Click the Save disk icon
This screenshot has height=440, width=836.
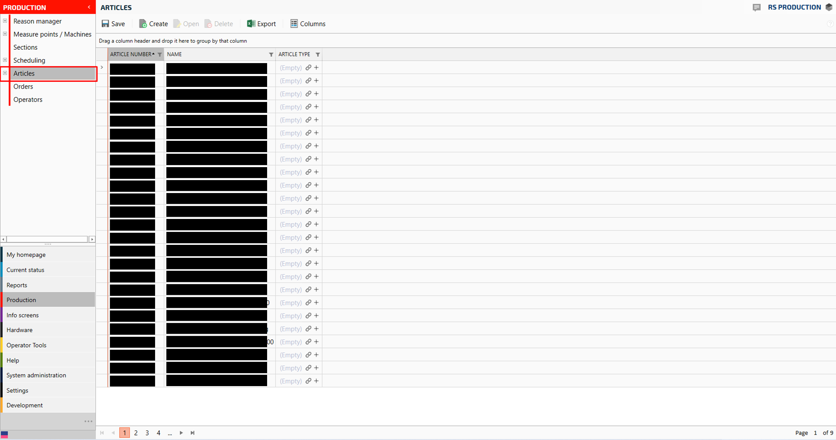click(x=105, y=24)
